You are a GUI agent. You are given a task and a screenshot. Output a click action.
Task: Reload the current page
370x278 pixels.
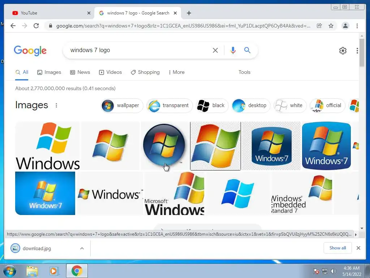point(36,26)
